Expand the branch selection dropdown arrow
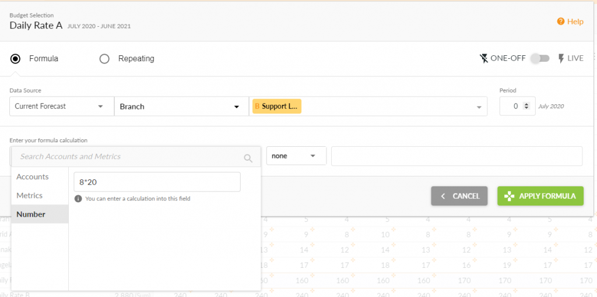 (x=479, y=107)
